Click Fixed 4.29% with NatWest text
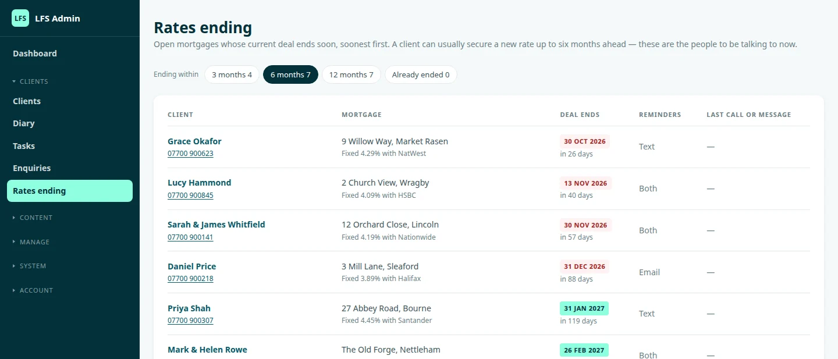Viewport: 838px width, 359px height. pyautogui.click(x=384, y=154)
